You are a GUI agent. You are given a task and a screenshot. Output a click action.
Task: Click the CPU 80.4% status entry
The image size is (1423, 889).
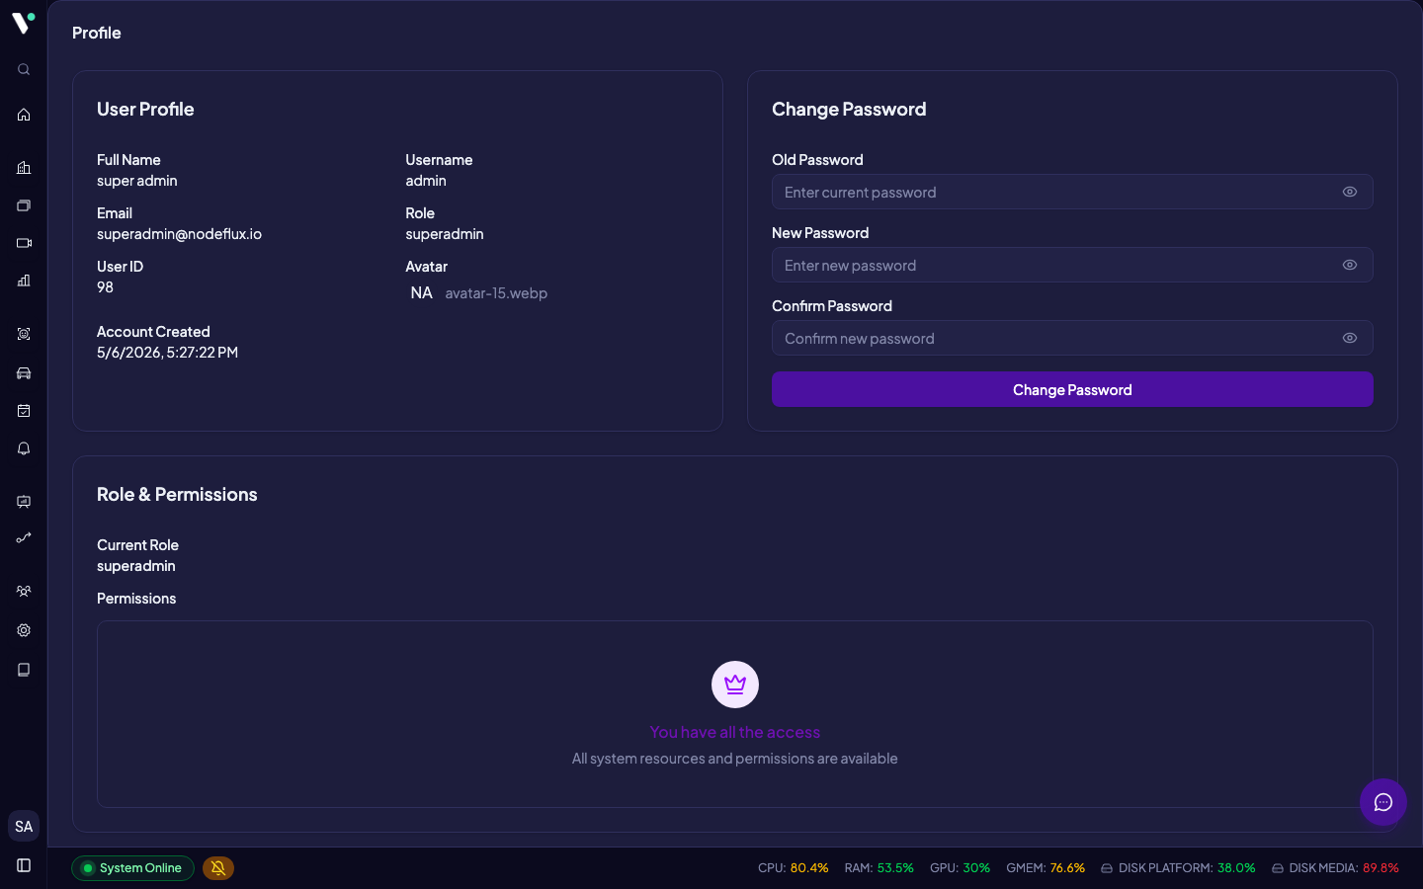pos(794,868)
